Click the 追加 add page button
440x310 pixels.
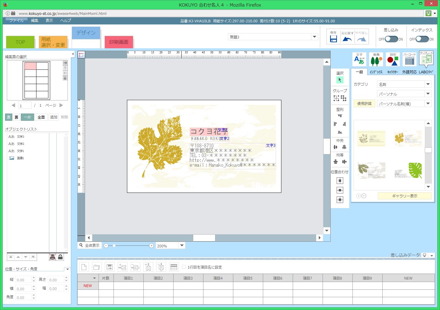(54, 117)
